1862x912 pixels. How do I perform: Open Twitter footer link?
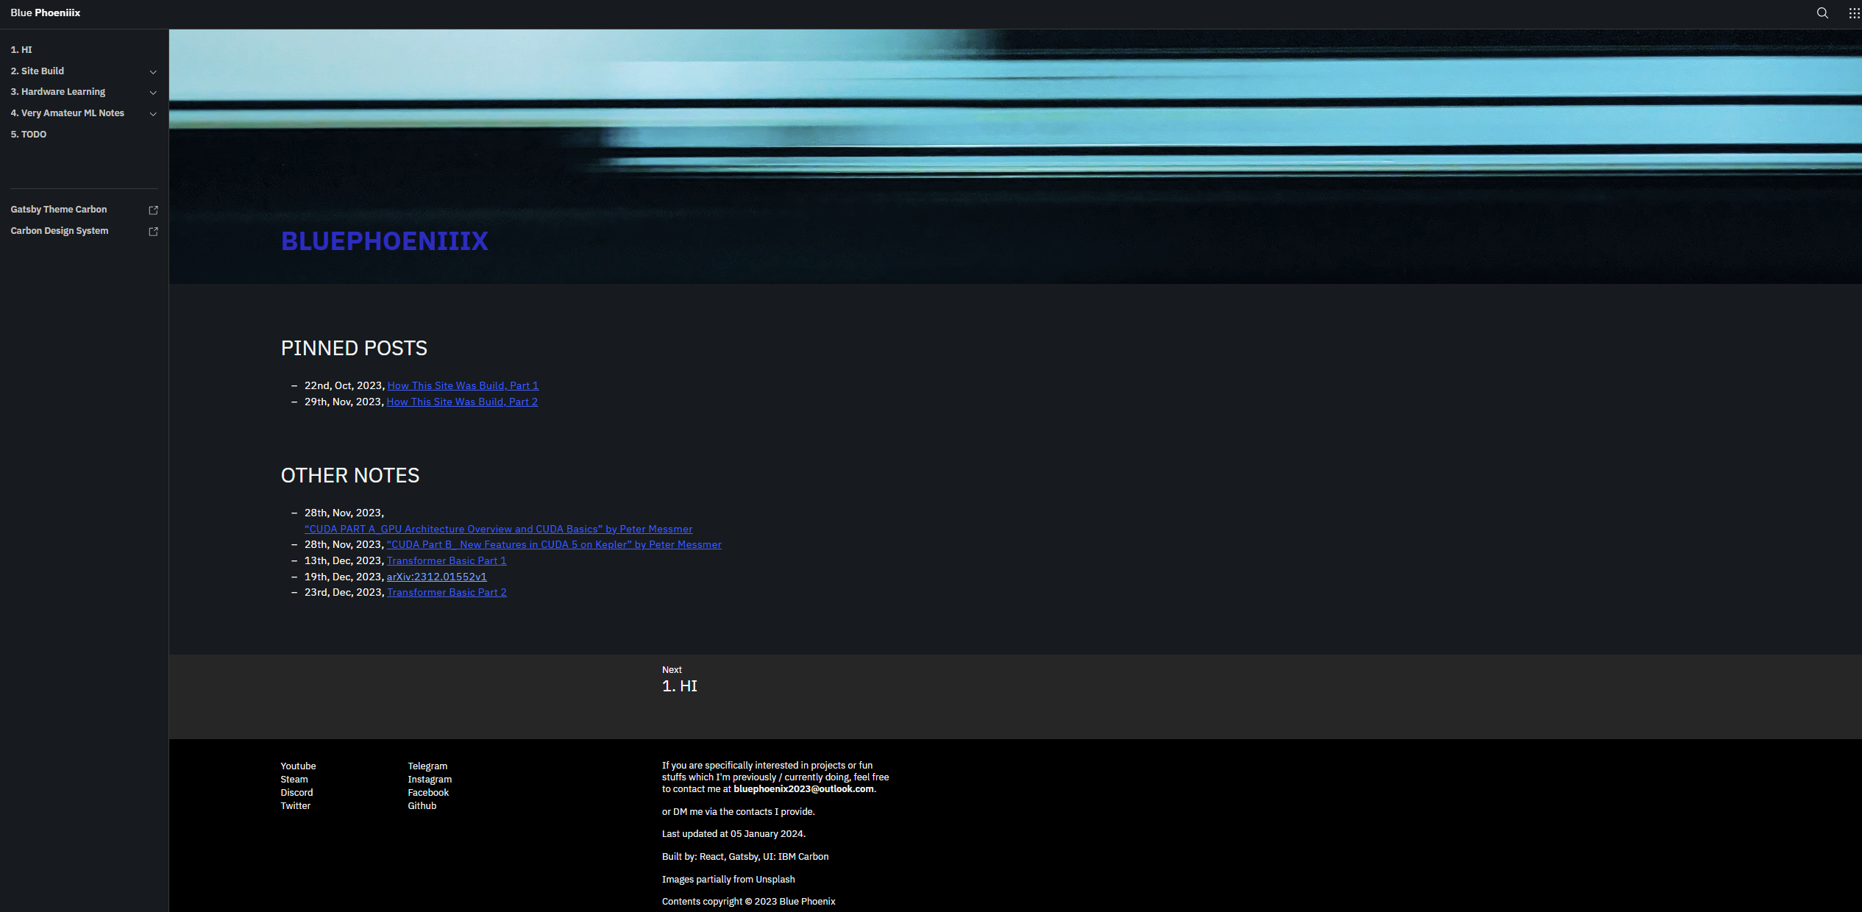tap(296, 806)
